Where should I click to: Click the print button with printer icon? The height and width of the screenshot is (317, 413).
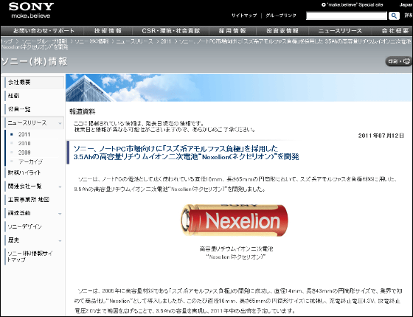tap(399, 61)
